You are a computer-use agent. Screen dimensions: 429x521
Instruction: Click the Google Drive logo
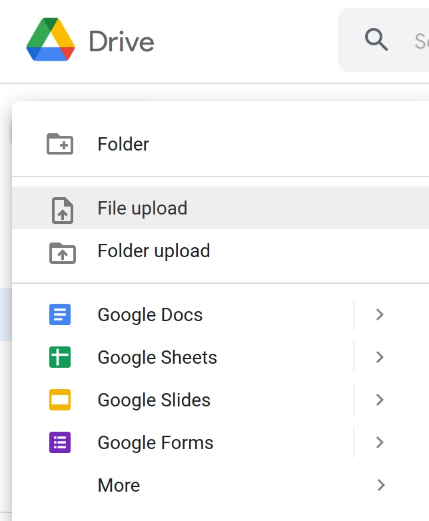51,39
